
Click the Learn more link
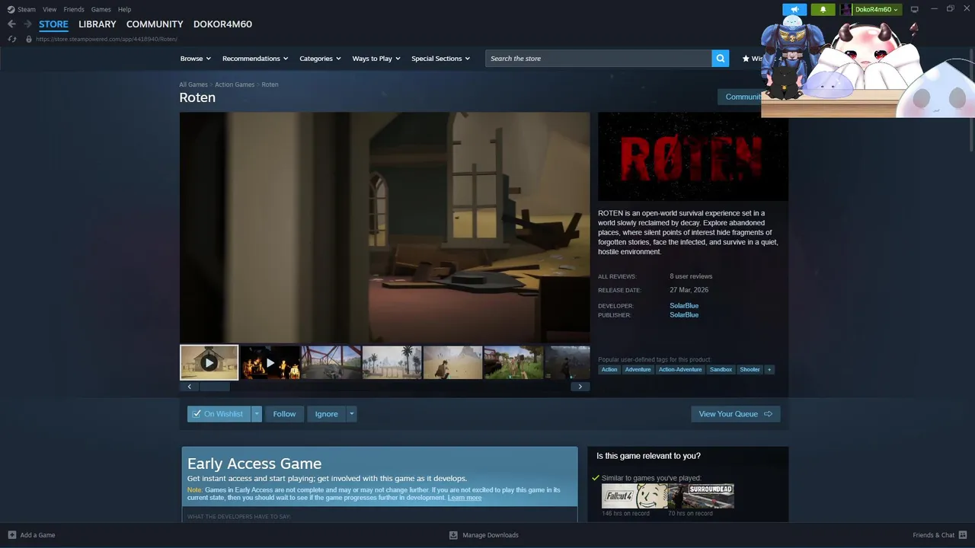[465, 498]
